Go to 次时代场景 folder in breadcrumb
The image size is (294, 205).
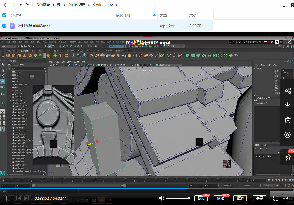pyautogui.click(x=77, y=5)
